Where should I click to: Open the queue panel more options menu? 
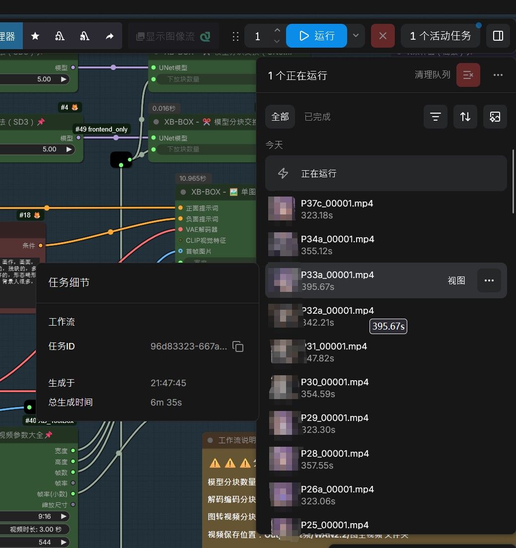pos(498,75)
